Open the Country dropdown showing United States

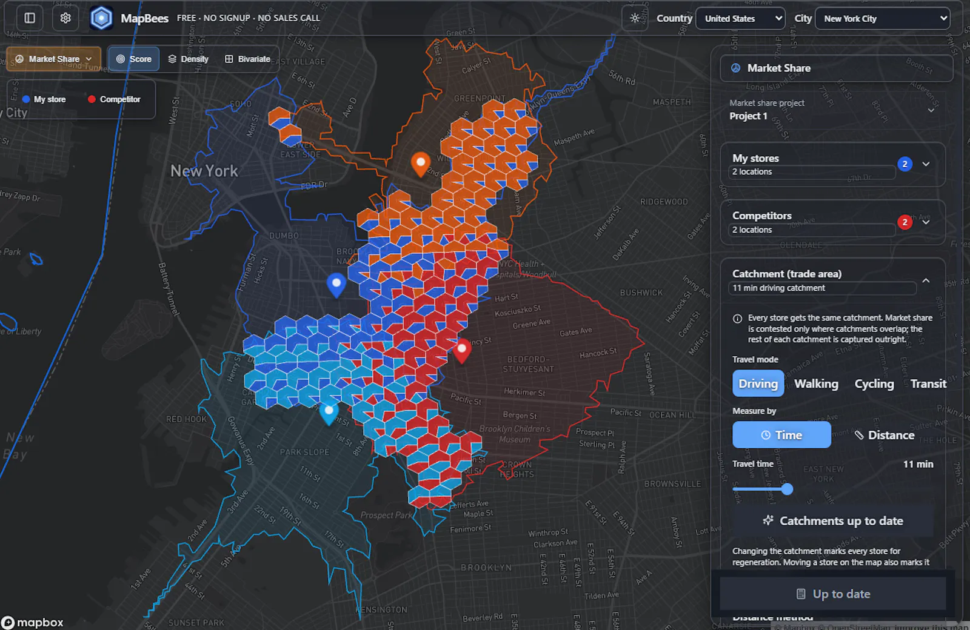(x=740, y=18)
